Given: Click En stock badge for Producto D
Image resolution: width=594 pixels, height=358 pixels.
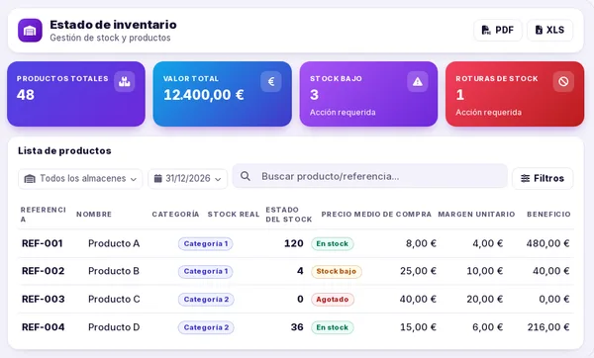Looking at the screenshot, I should 333,327.
